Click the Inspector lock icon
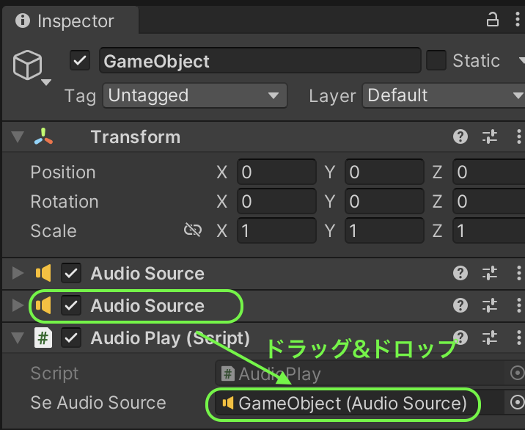Screen dimensions: 525x430 click(x=492, y=20)
